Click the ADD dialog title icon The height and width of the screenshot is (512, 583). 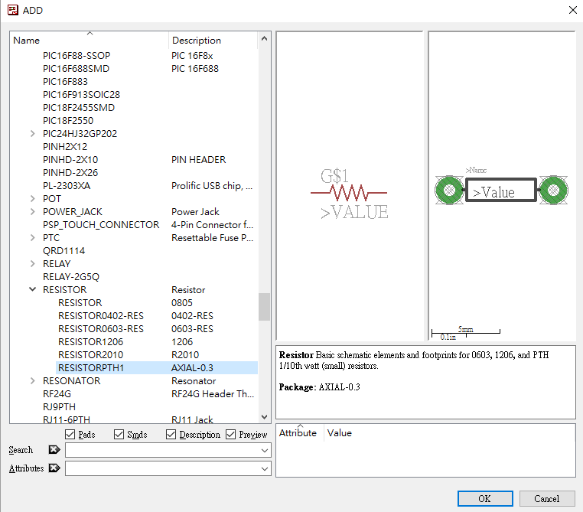(x=12, y=10)
